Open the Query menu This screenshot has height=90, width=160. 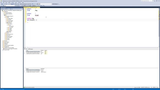click(9, 2)
